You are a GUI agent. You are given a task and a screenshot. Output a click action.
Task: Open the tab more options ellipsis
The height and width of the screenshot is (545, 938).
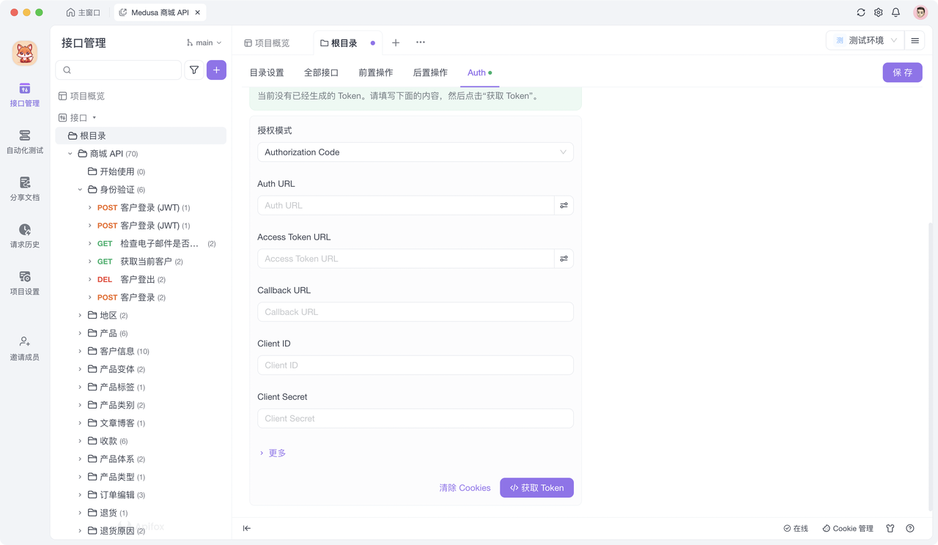point(421,42)
